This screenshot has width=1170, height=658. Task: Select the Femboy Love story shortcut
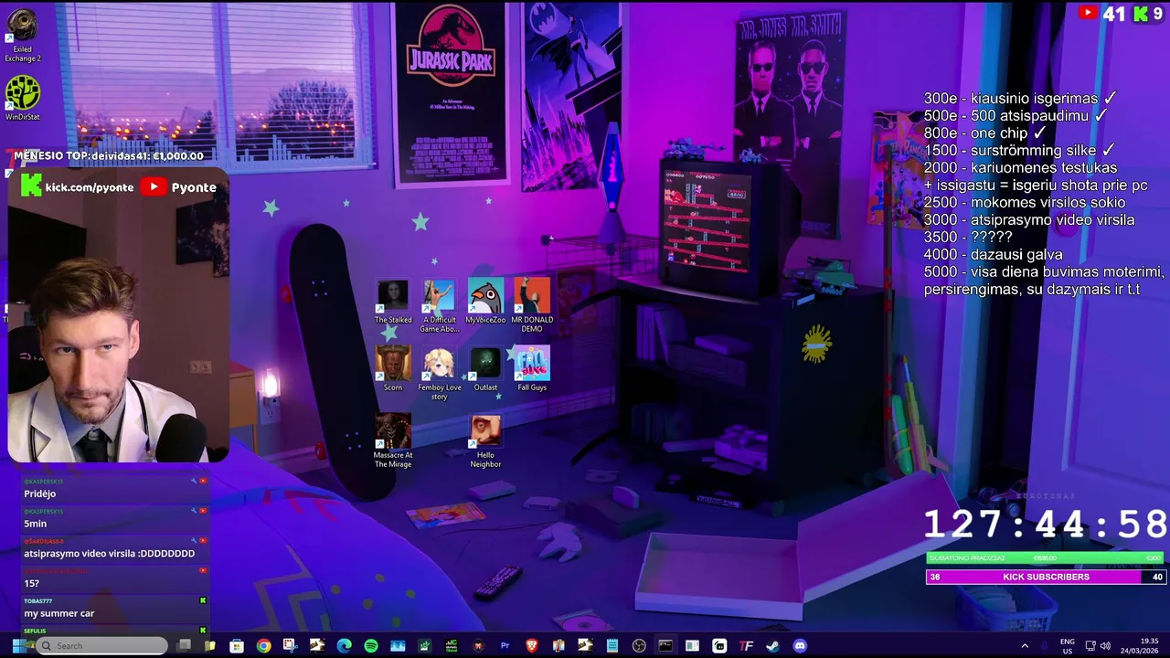tap(439, 374)
